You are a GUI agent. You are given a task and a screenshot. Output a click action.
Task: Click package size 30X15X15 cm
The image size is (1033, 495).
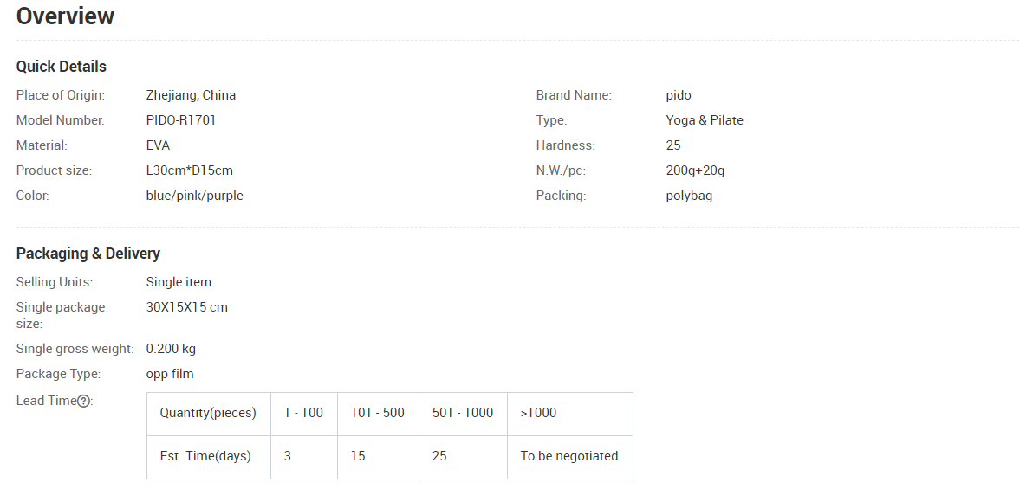tap(187, 307)
